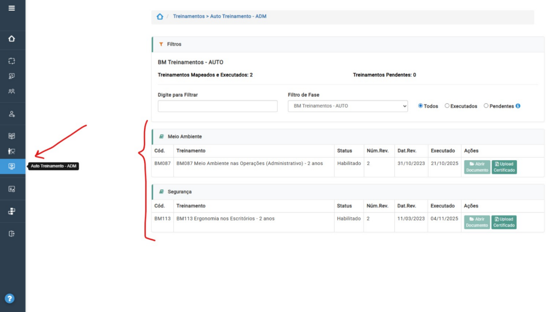Viewport: 553px width, 312px height.
Task: Click the open book icon in the sidebar
Action: click(11, 136)
